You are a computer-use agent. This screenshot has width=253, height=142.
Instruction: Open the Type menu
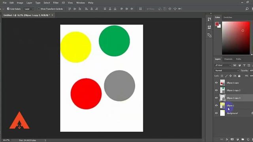(38, 3)
